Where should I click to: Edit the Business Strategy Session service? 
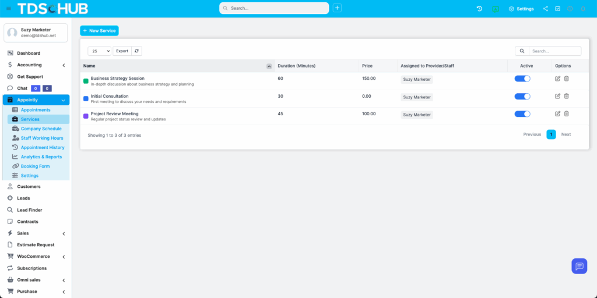[x=557, y=79]
